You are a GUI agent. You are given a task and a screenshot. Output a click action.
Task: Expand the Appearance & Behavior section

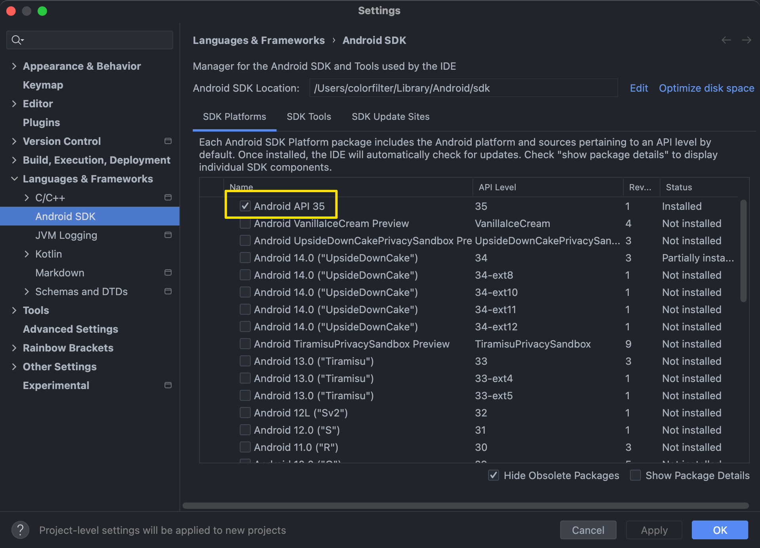[14, 66]
